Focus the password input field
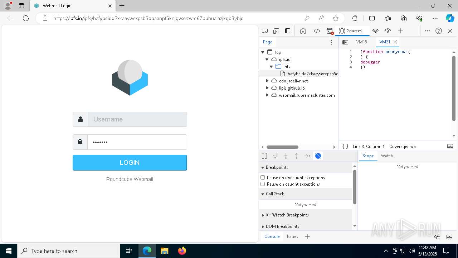 [x=137, y=142]
